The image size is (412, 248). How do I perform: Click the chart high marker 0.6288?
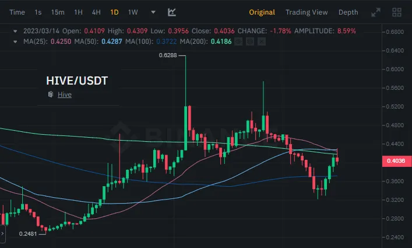point(168,55)
